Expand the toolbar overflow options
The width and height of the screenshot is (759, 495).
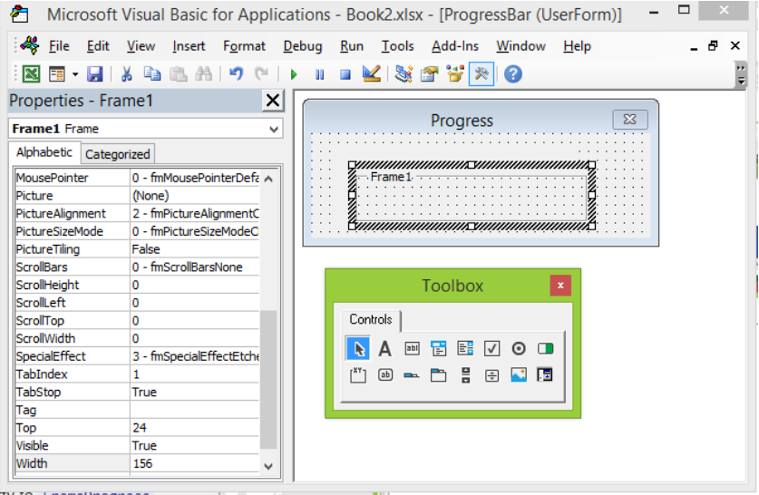point(741,74)
